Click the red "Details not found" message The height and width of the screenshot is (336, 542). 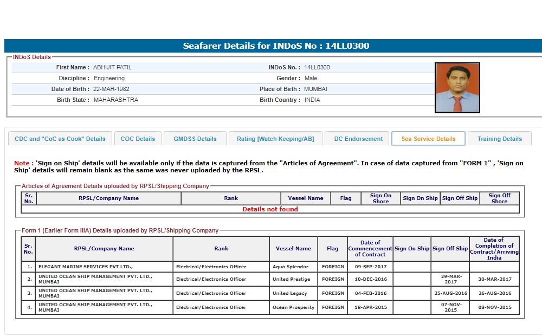pos(270,209)
